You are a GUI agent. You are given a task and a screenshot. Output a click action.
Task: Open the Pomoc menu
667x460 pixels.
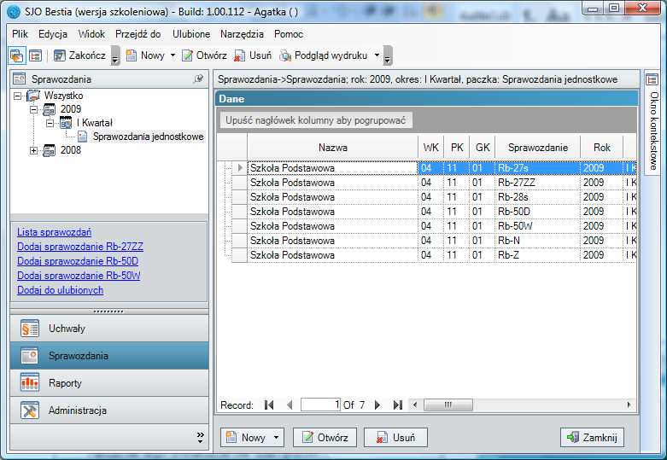point(289,34)
